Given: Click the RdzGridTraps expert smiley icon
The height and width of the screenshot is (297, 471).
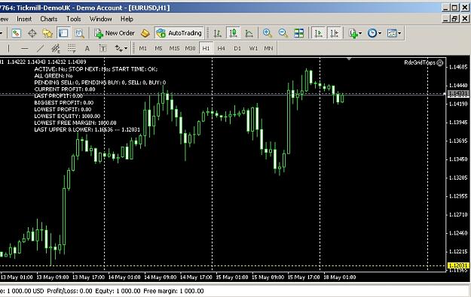Looking at the screenshot, I should [440, 62].
